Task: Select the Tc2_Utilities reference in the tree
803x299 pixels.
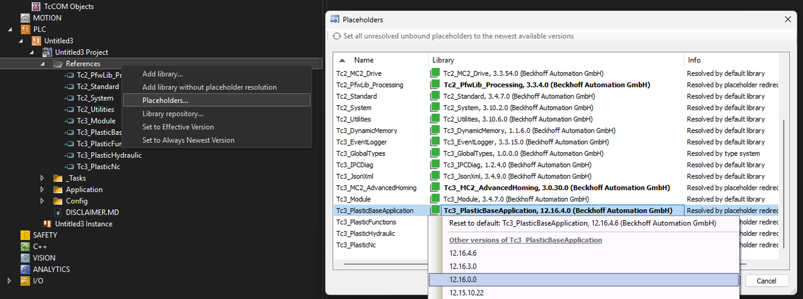Action: pyautogui.click(x=95, y=109)
